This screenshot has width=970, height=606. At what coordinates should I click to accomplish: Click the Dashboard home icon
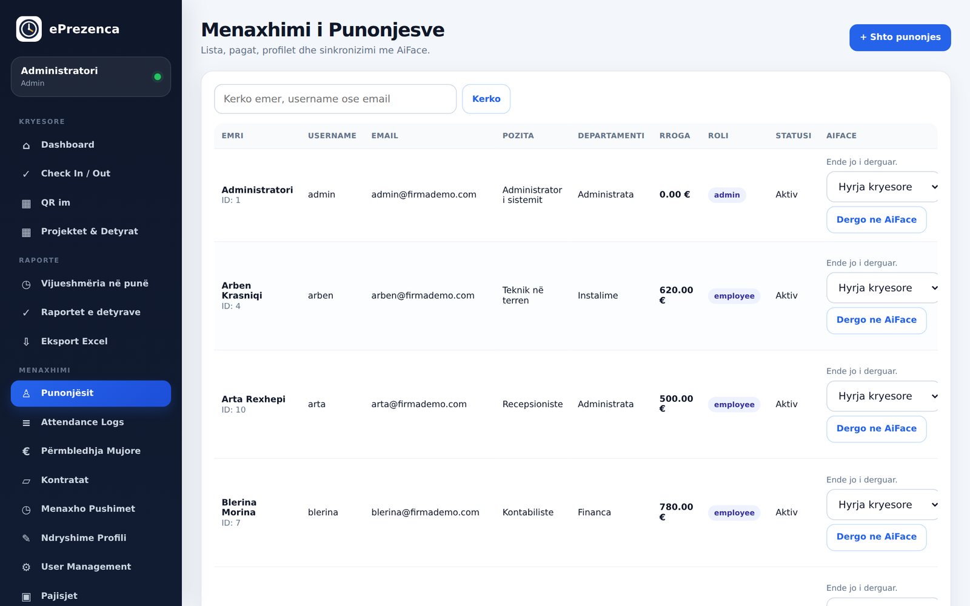(26, 145)
